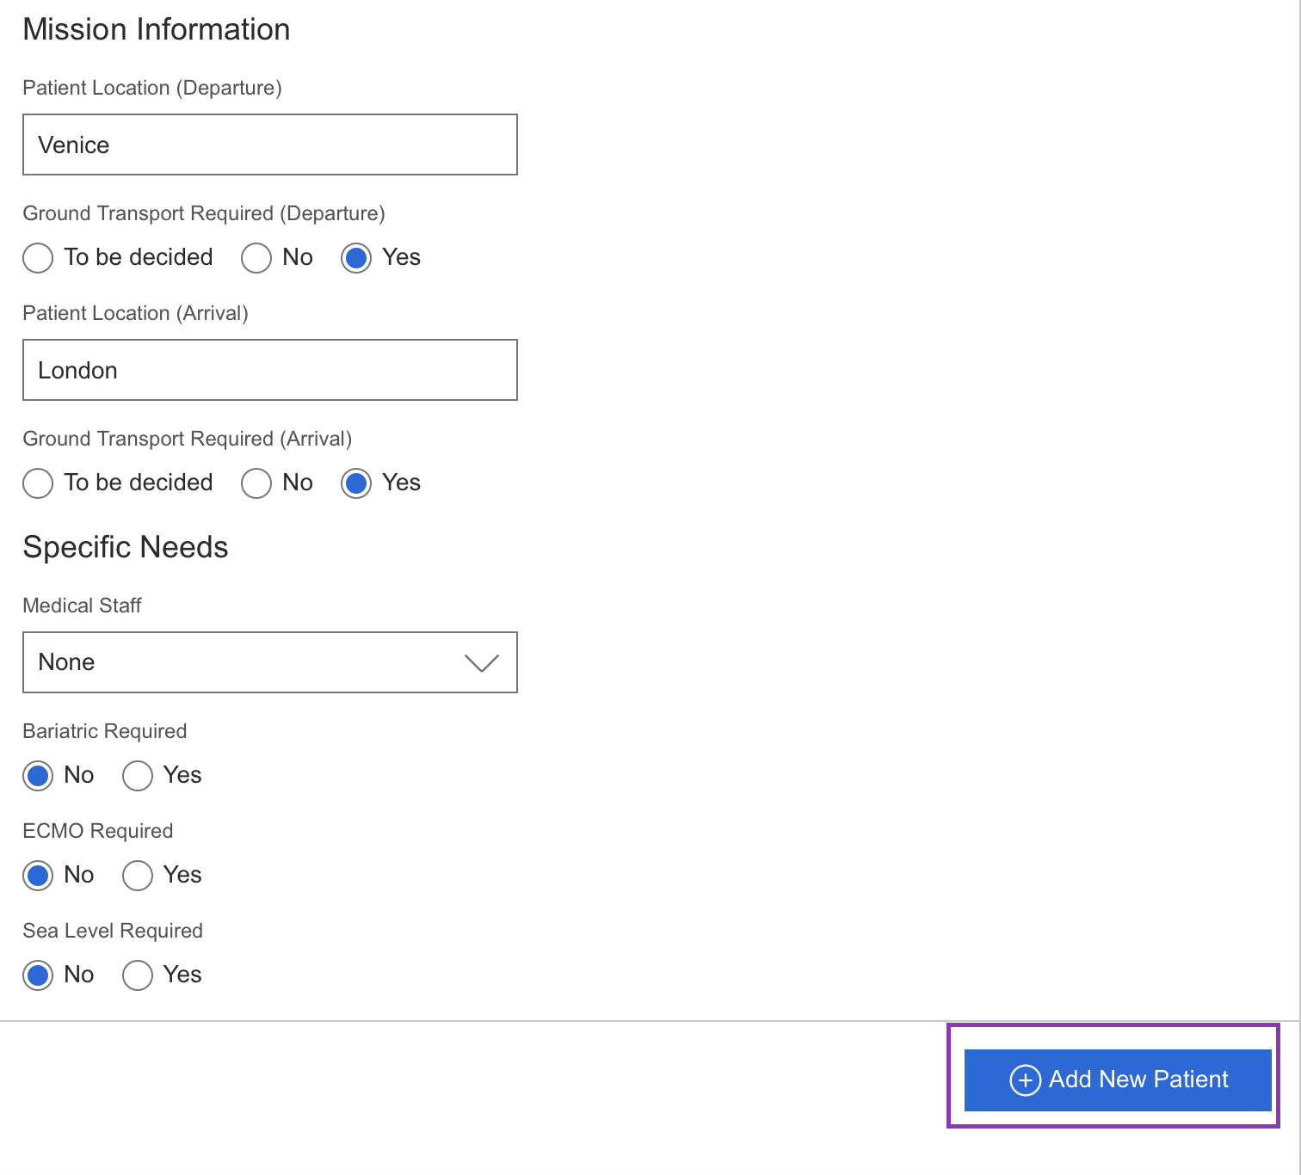
Task: Click the 'Medical Staff' field label
Action: pos(82,606)
